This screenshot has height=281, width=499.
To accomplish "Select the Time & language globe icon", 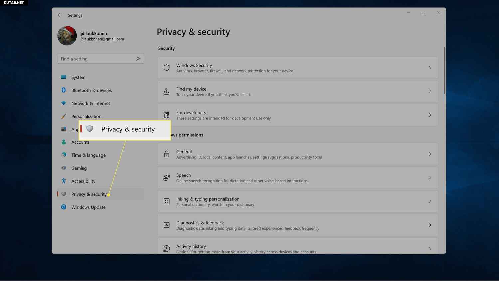I will click(64, 155).
